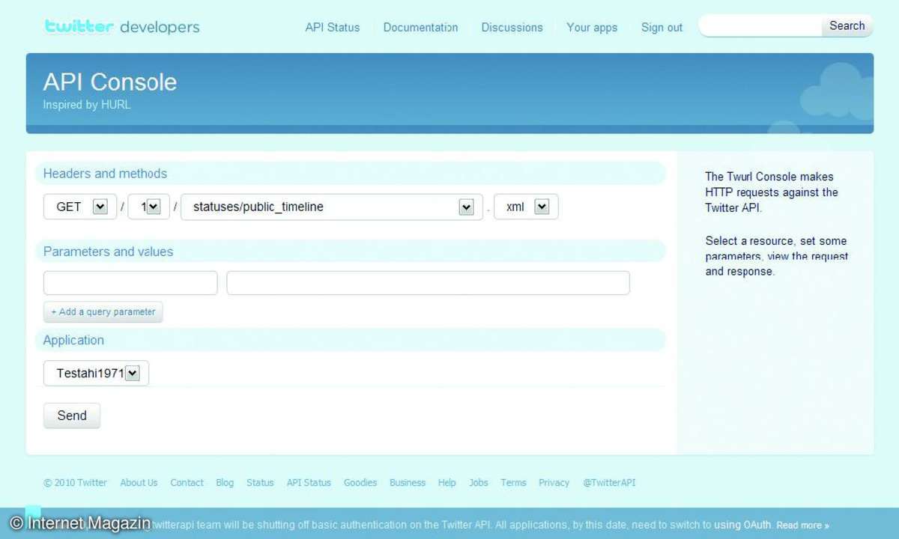Click Sign out in top navigation
The image size is (899, 539).
(x=662, y=28)
